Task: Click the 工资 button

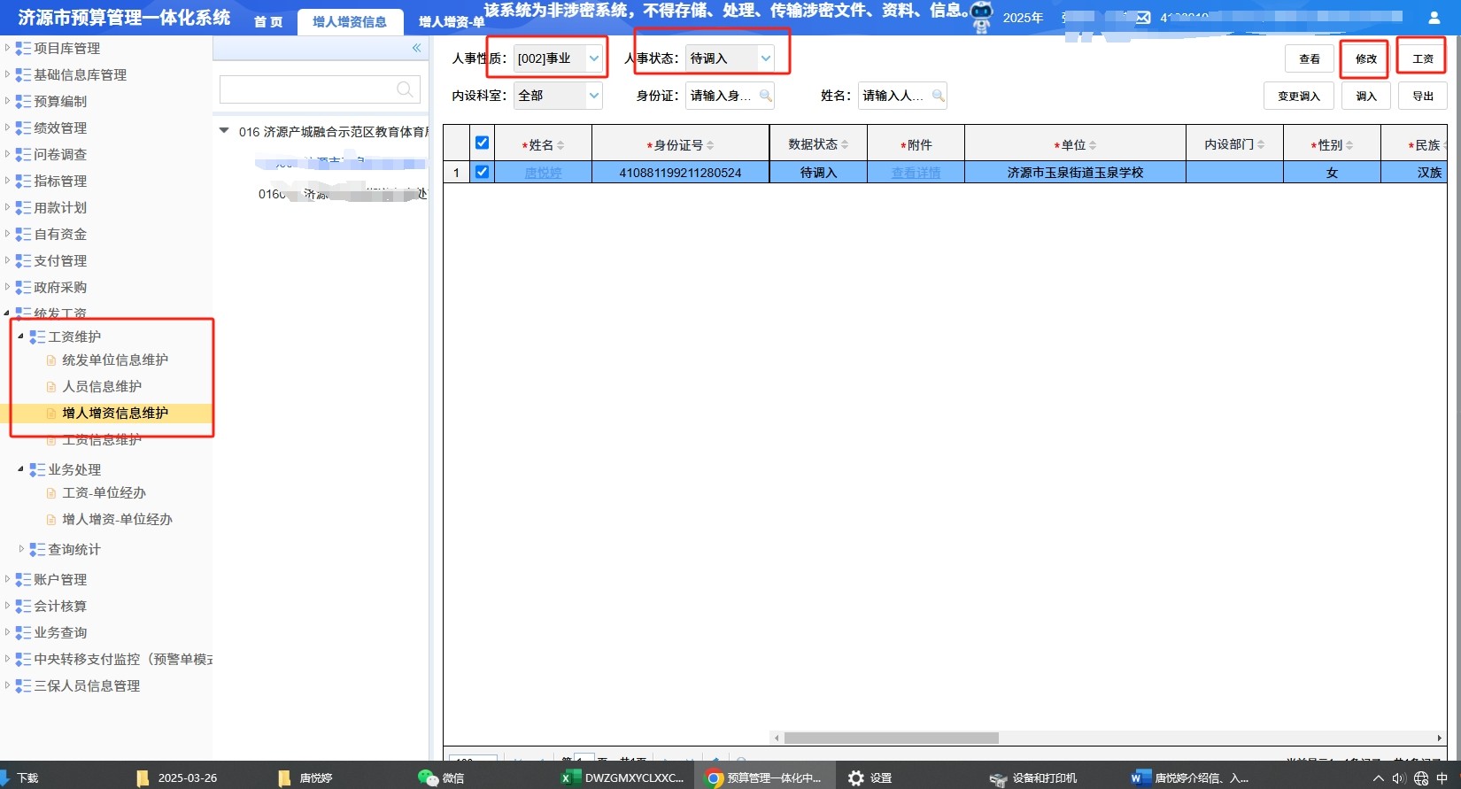Action: [1422, 58]
